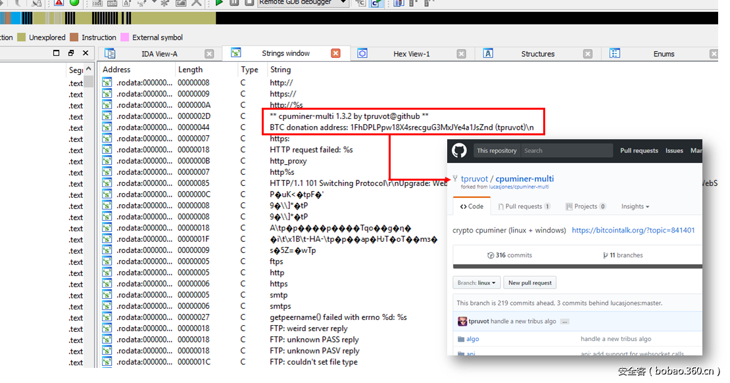Image resolution: width=730 pixels, height=383 pixels.
Task: Sort strings by the Length column header
Action: (191, 70)
